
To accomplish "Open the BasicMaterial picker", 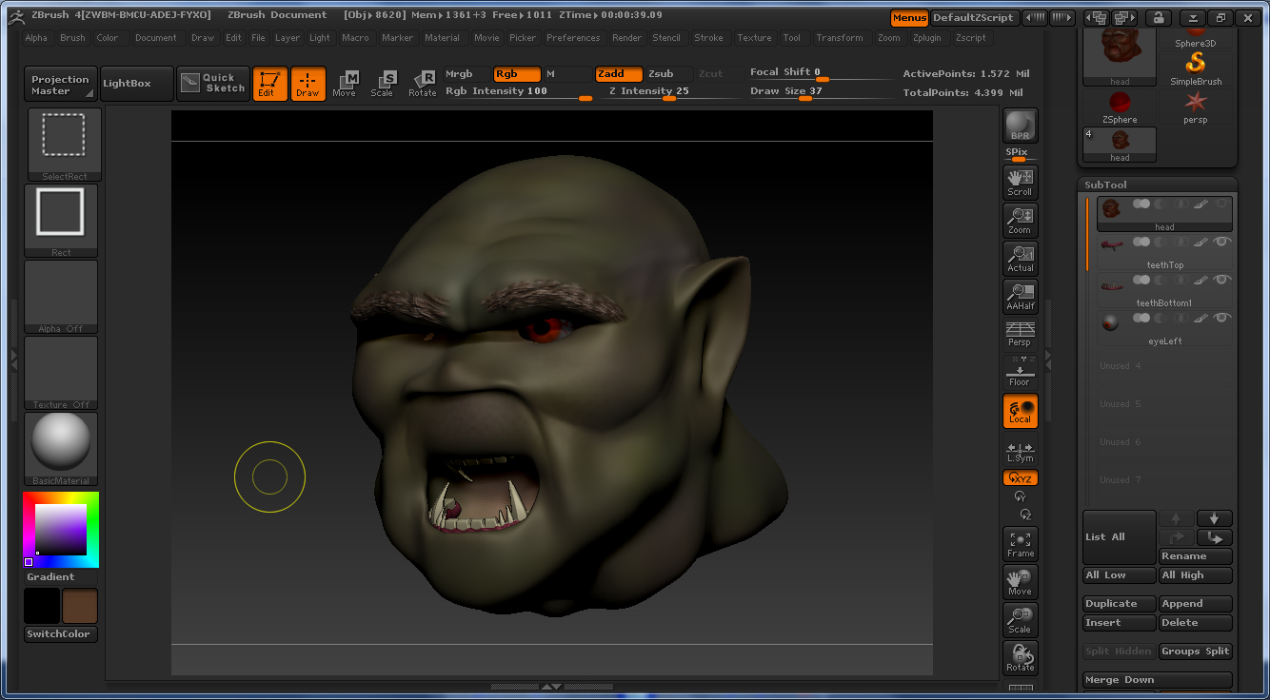I will [x=61, y=449].
